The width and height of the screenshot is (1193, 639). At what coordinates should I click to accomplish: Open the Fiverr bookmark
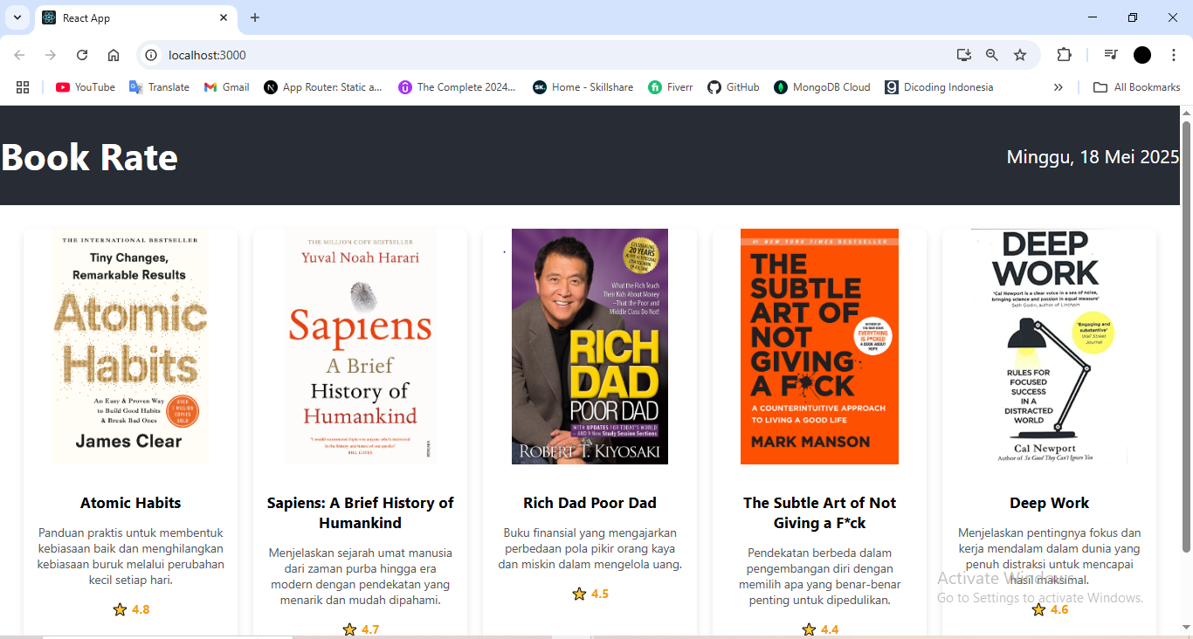click(x=671, y=87)
